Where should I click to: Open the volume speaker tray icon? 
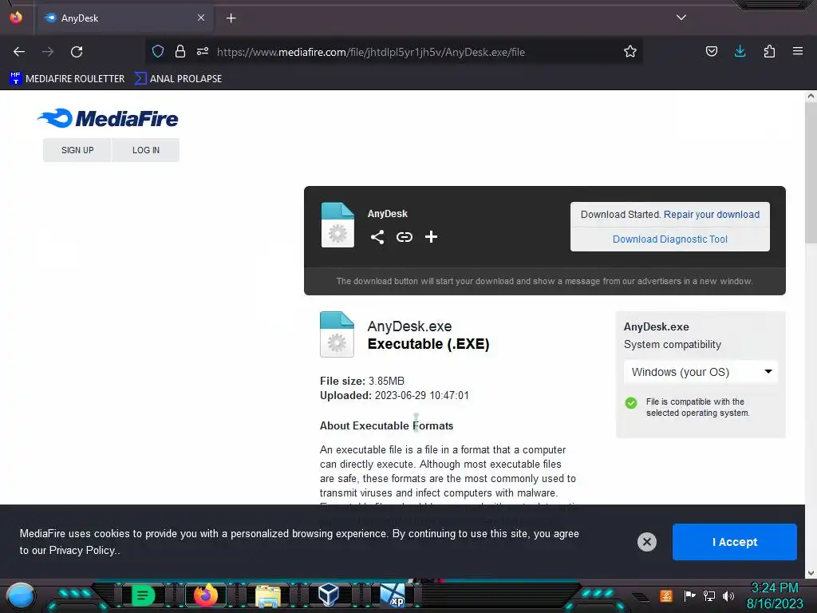coord(728,595)
